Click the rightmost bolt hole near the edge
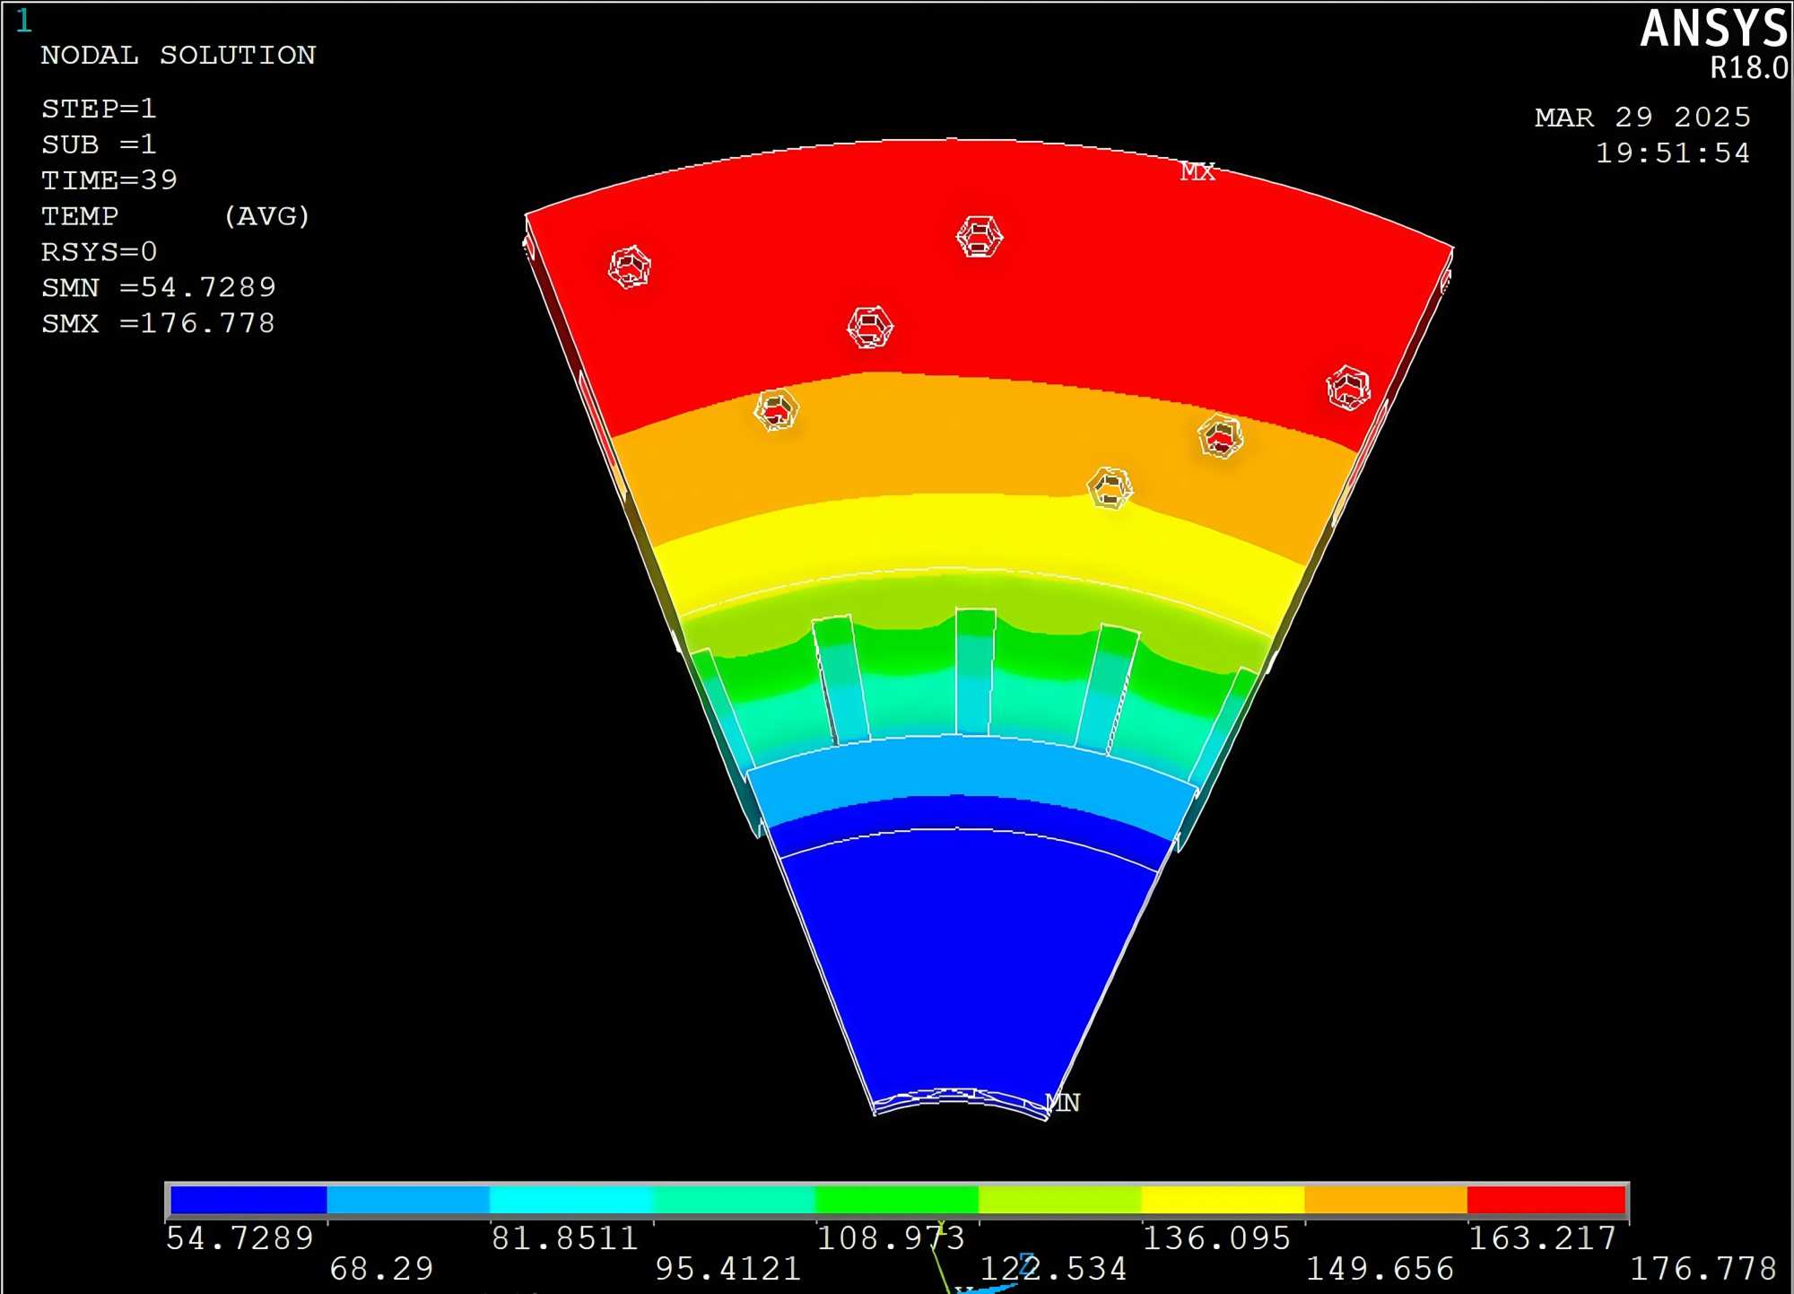1794x1294 pixels. point(1347,389)
